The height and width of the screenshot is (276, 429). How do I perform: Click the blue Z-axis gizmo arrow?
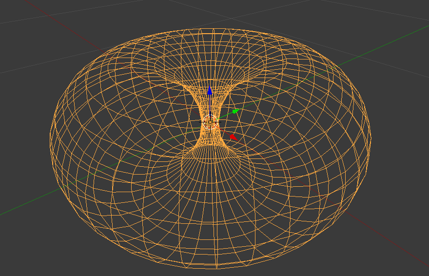[210, 91]
